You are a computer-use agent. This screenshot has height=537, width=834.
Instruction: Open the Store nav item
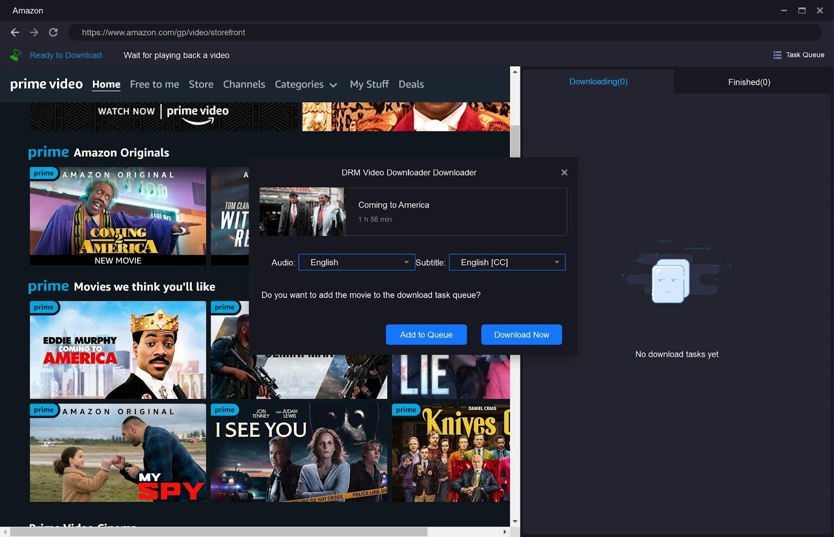pos(201,84)
